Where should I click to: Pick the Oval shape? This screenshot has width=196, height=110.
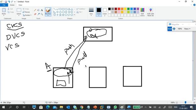[60, 9]
